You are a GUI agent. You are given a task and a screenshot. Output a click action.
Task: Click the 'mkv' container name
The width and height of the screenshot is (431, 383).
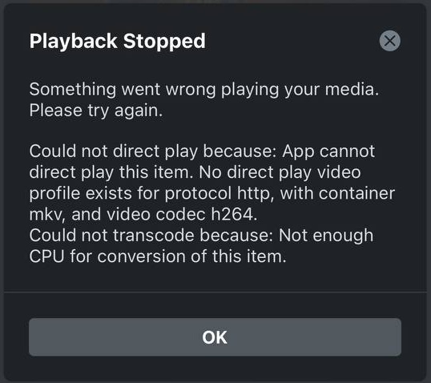(x=47, y=215)
